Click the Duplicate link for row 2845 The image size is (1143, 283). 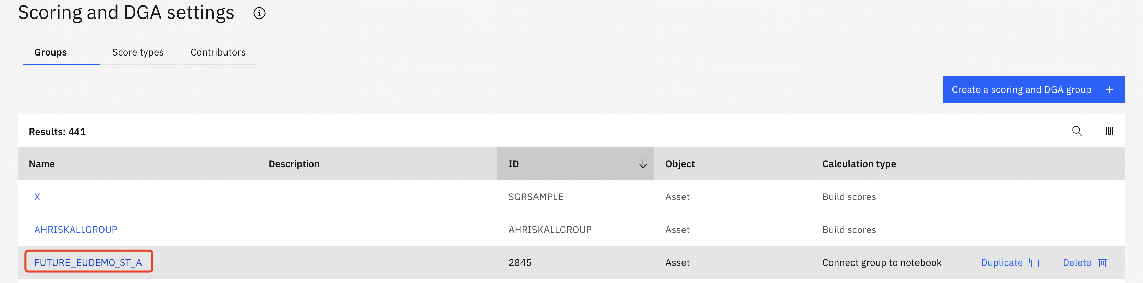(1001, 262)
